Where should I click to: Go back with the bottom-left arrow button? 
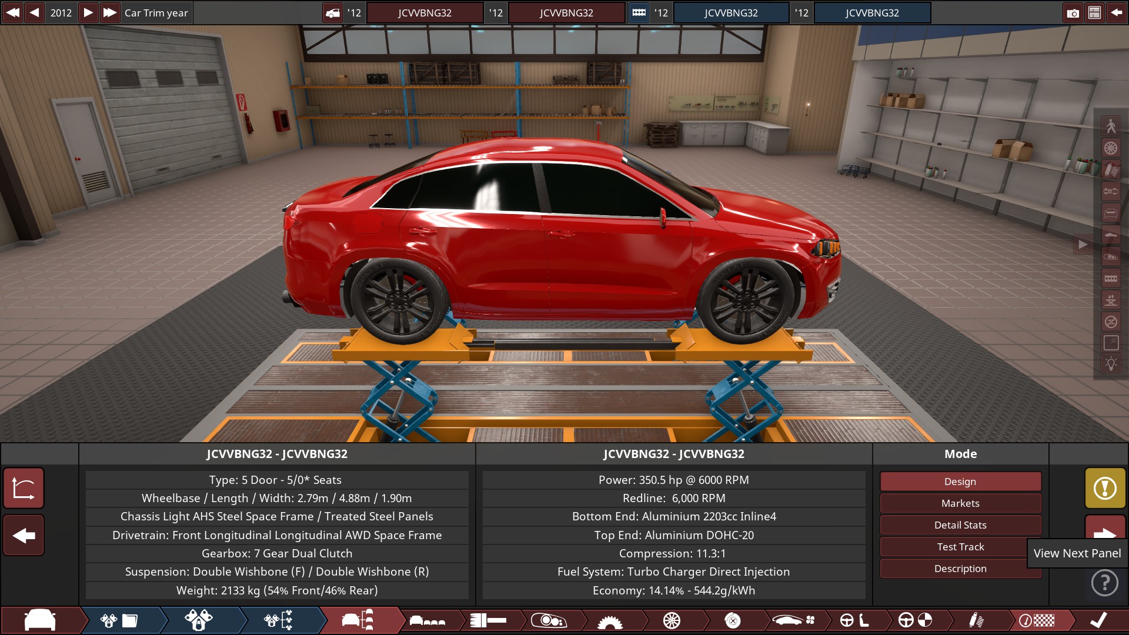(x=24, y=535)
